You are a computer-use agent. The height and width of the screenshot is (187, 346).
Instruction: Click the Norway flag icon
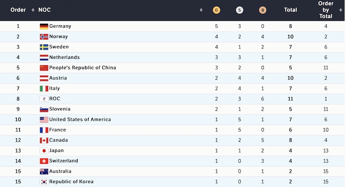click(x=44, y=37)
